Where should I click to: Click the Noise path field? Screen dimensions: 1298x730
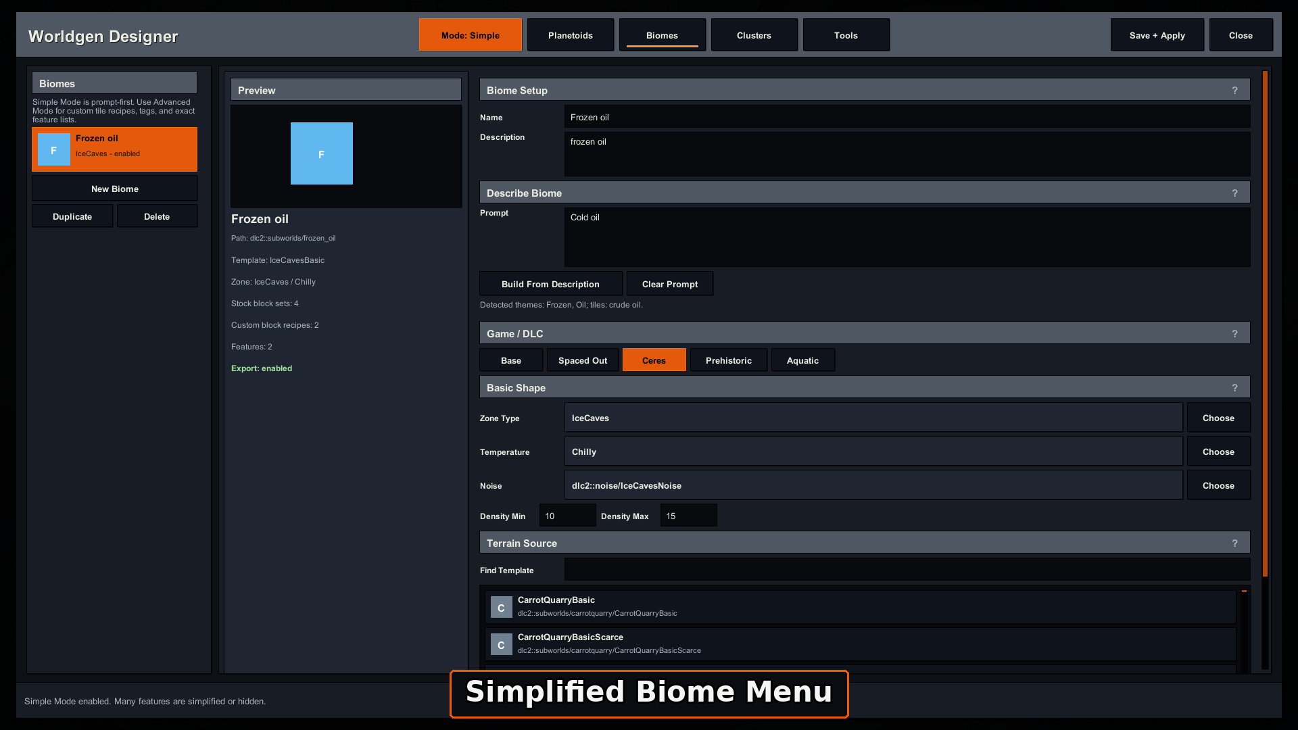tap(873, 485)
